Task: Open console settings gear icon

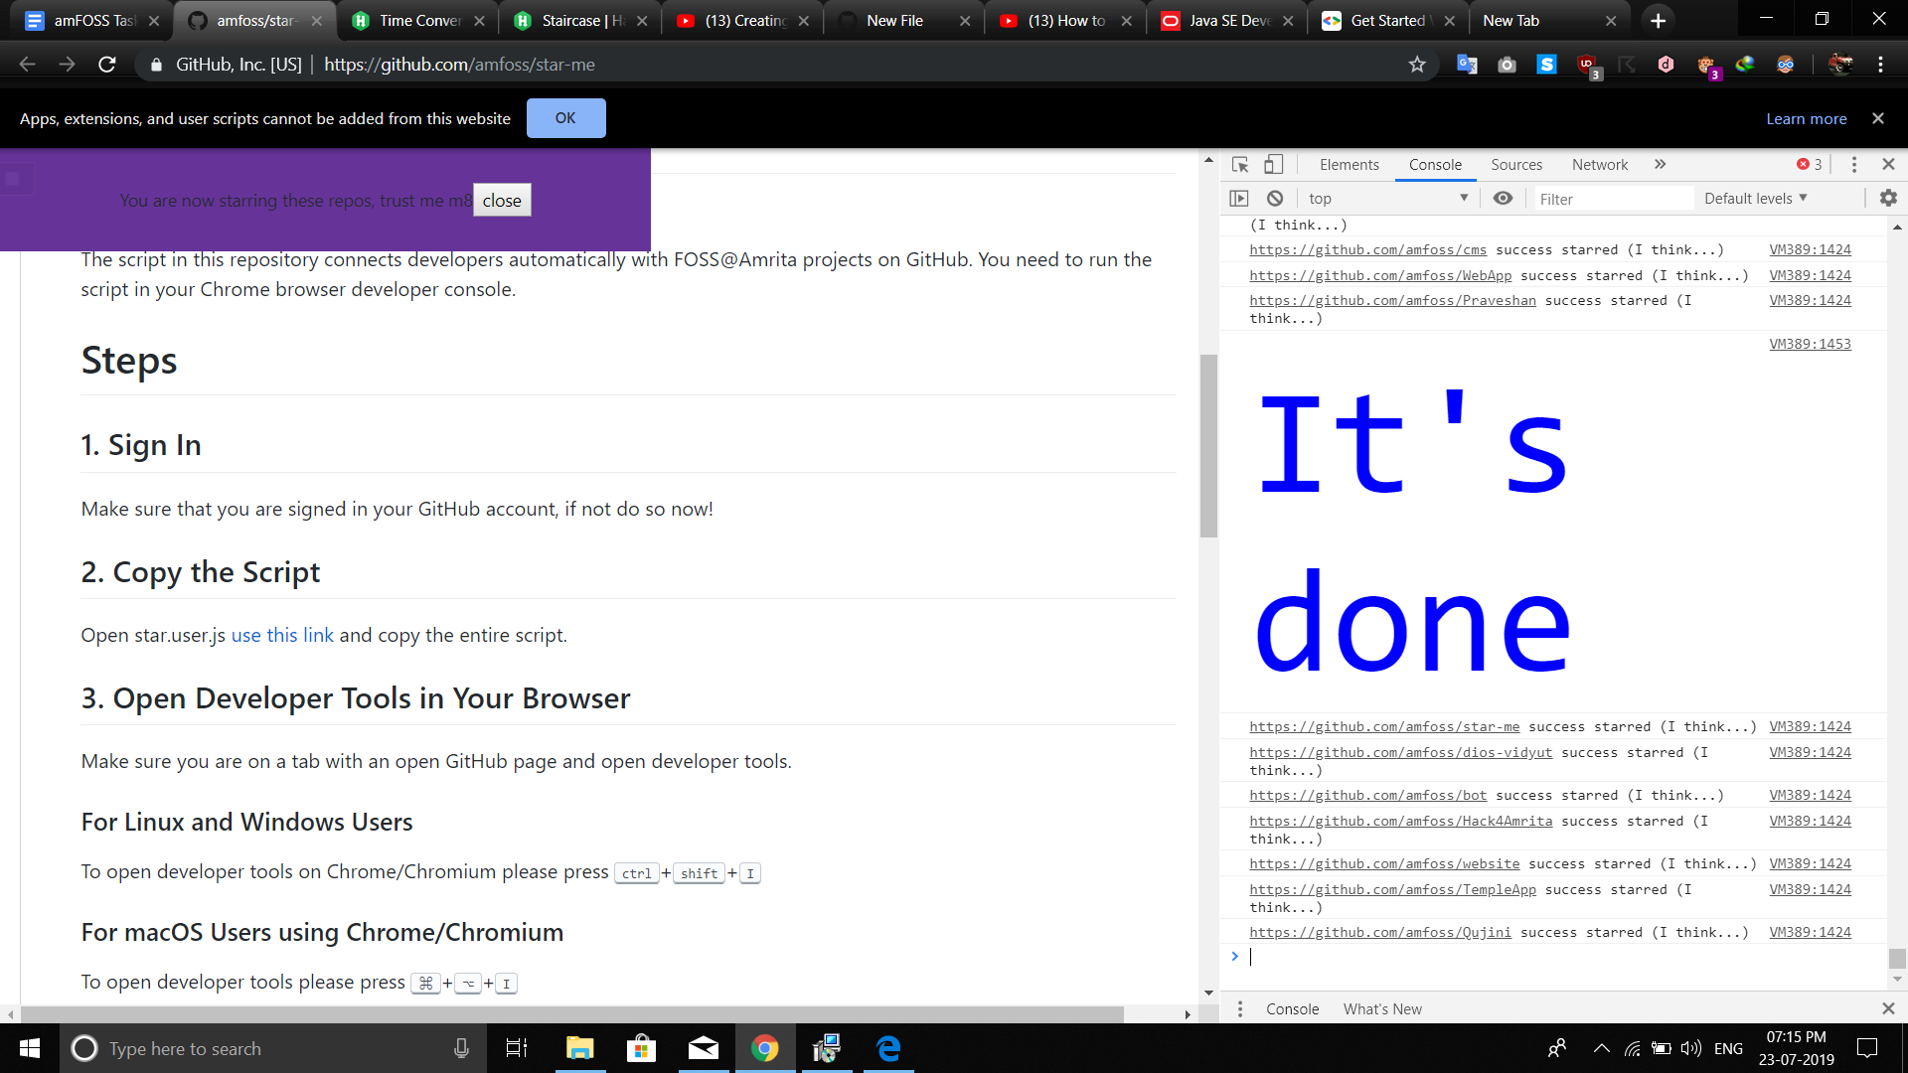Action: pos(1888,199)
